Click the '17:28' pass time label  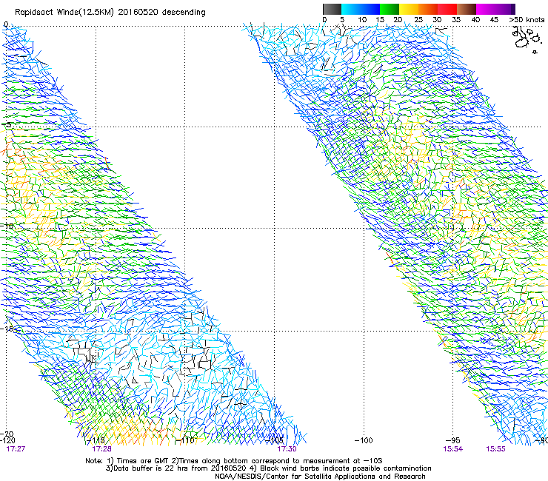pos(101,449)
